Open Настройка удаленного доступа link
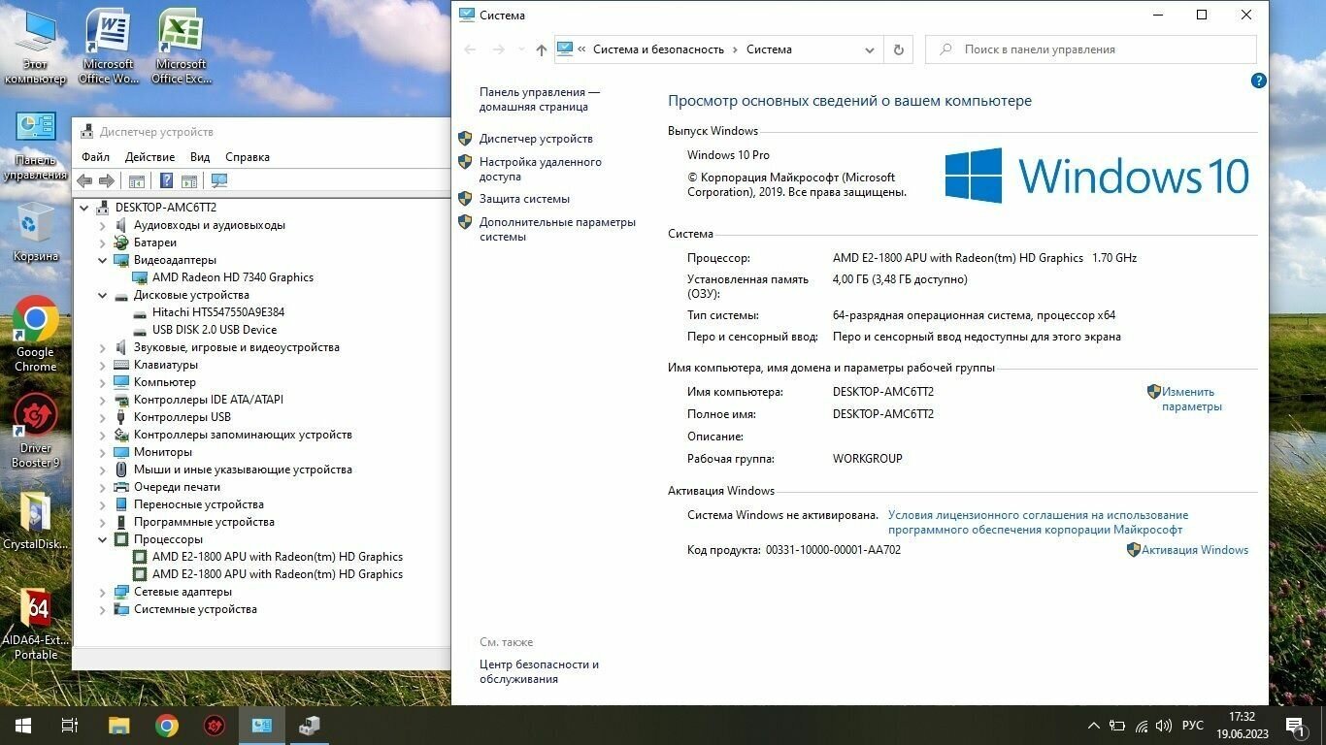1326x745 pixels. click(x=540, y=169)
